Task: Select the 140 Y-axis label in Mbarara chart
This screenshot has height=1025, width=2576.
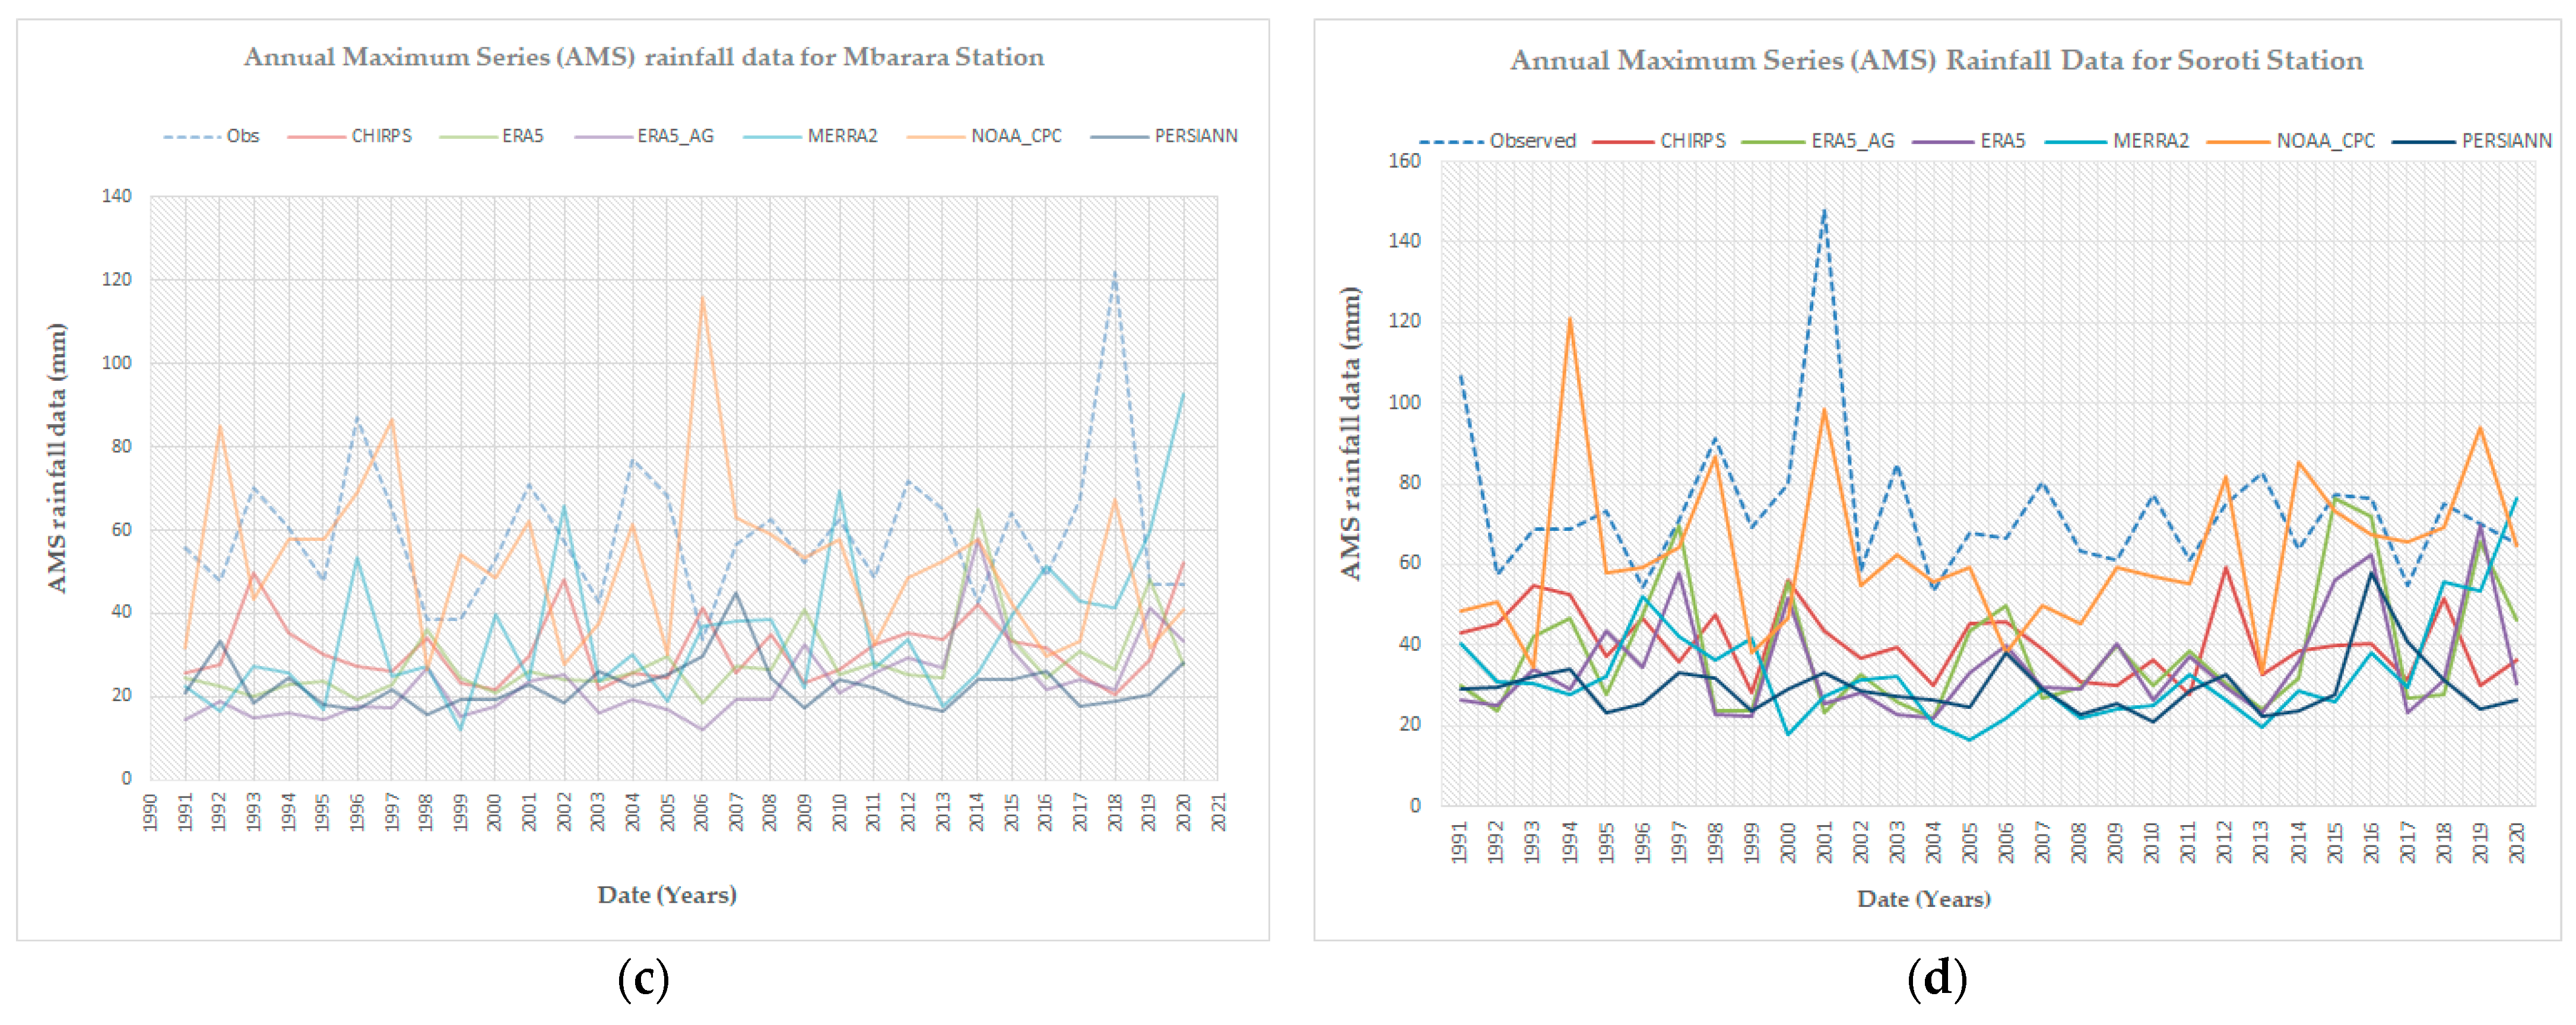Action: point(116,196)
